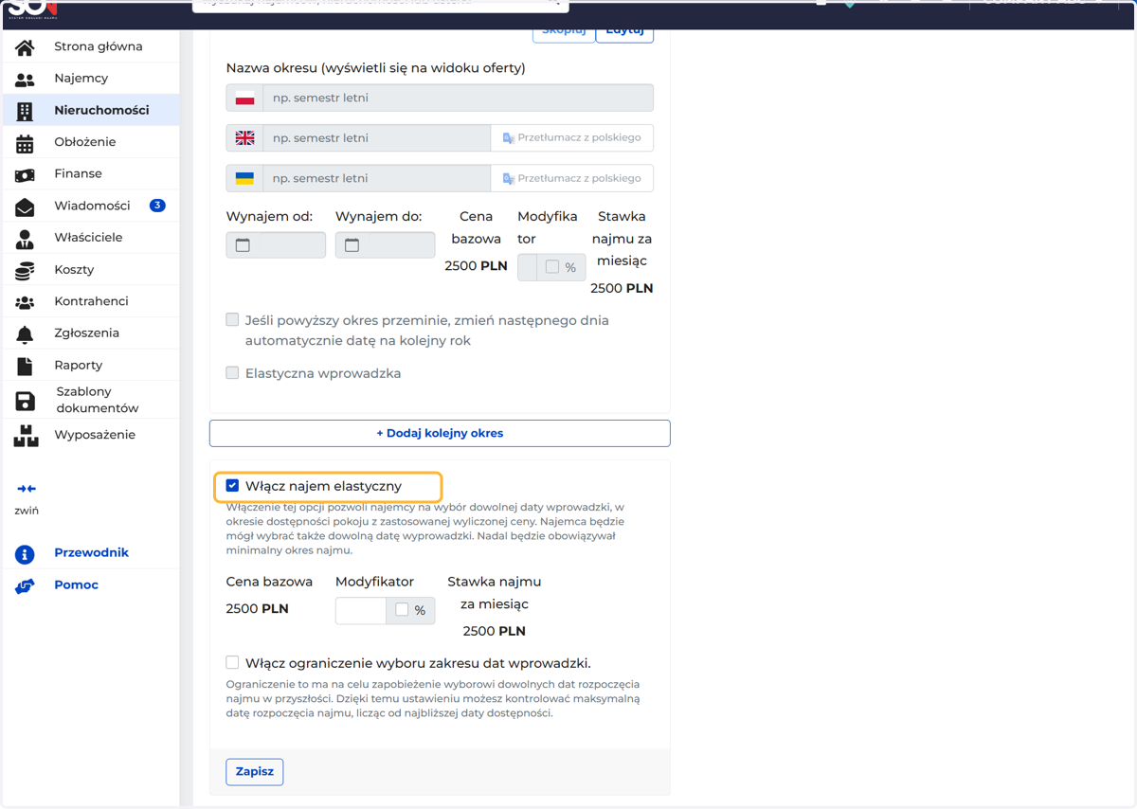Click '+ Dodaj kolejny okres' button
This screenshot has width=1137, height=809.
440,433
